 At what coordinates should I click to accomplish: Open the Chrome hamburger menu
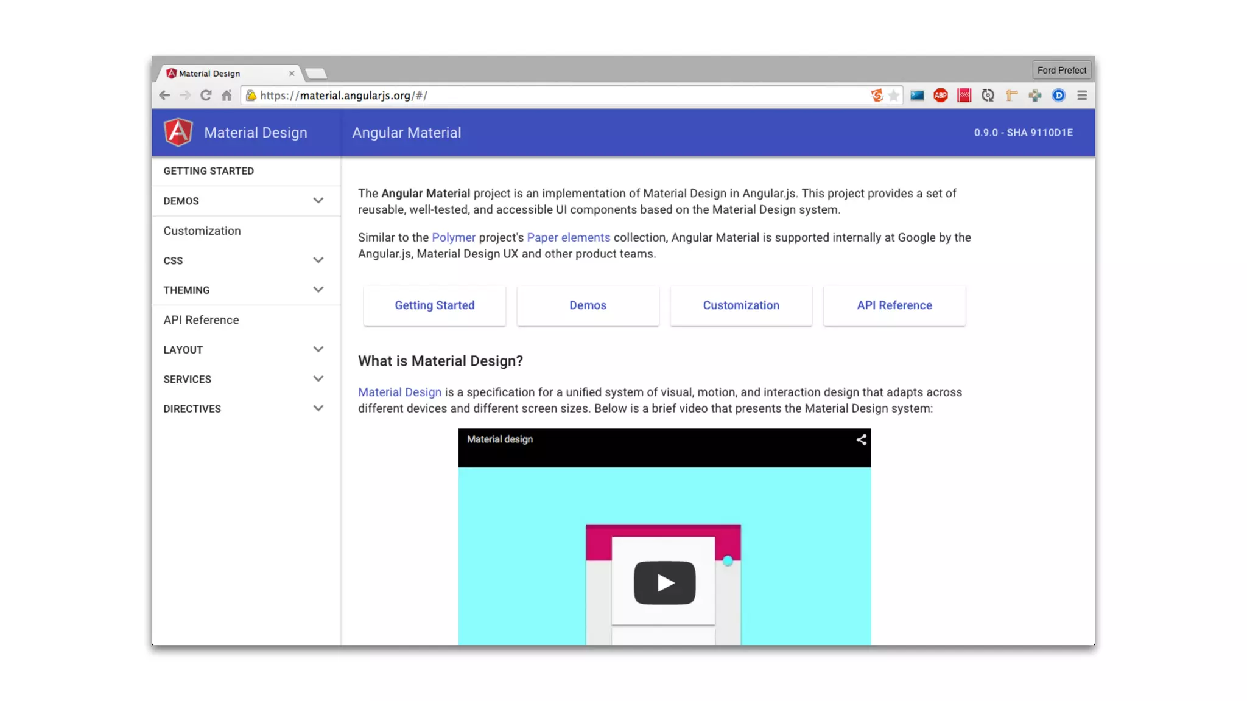point(1082,96)
